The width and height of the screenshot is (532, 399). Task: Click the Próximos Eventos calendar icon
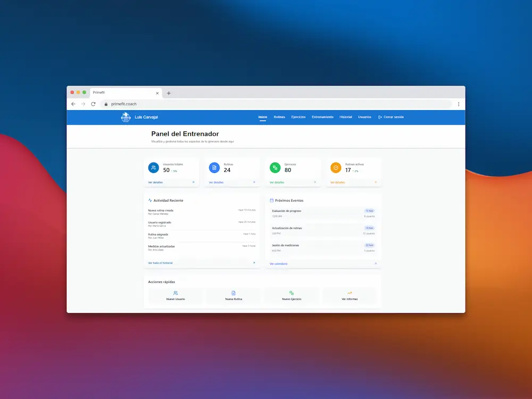pos(271,201)
